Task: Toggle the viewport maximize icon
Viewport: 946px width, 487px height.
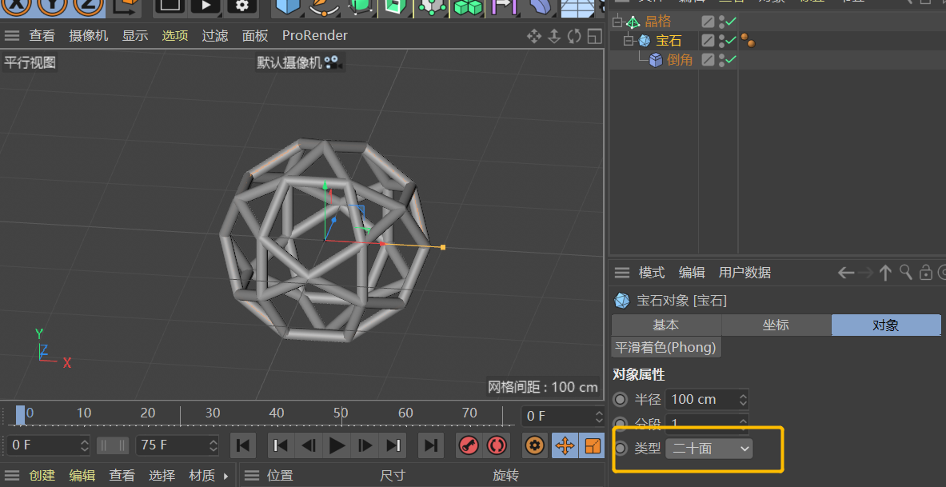Action: (594, 36)
